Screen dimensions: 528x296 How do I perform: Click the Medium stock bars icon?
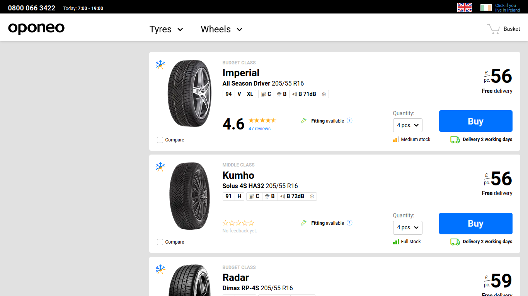point(396,139)
